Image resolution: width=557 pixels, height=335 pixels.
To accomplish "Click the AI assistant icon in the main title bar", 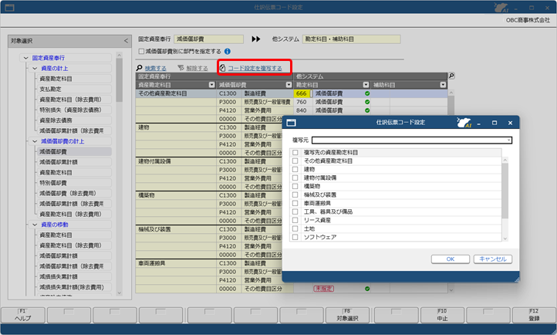I will click(x=501, y=8).
